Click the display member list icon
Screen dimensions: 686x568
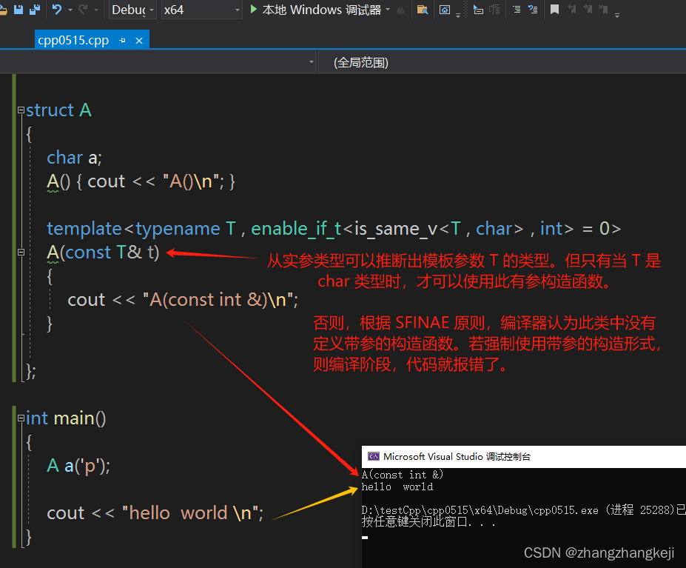[x=478, y=10]
